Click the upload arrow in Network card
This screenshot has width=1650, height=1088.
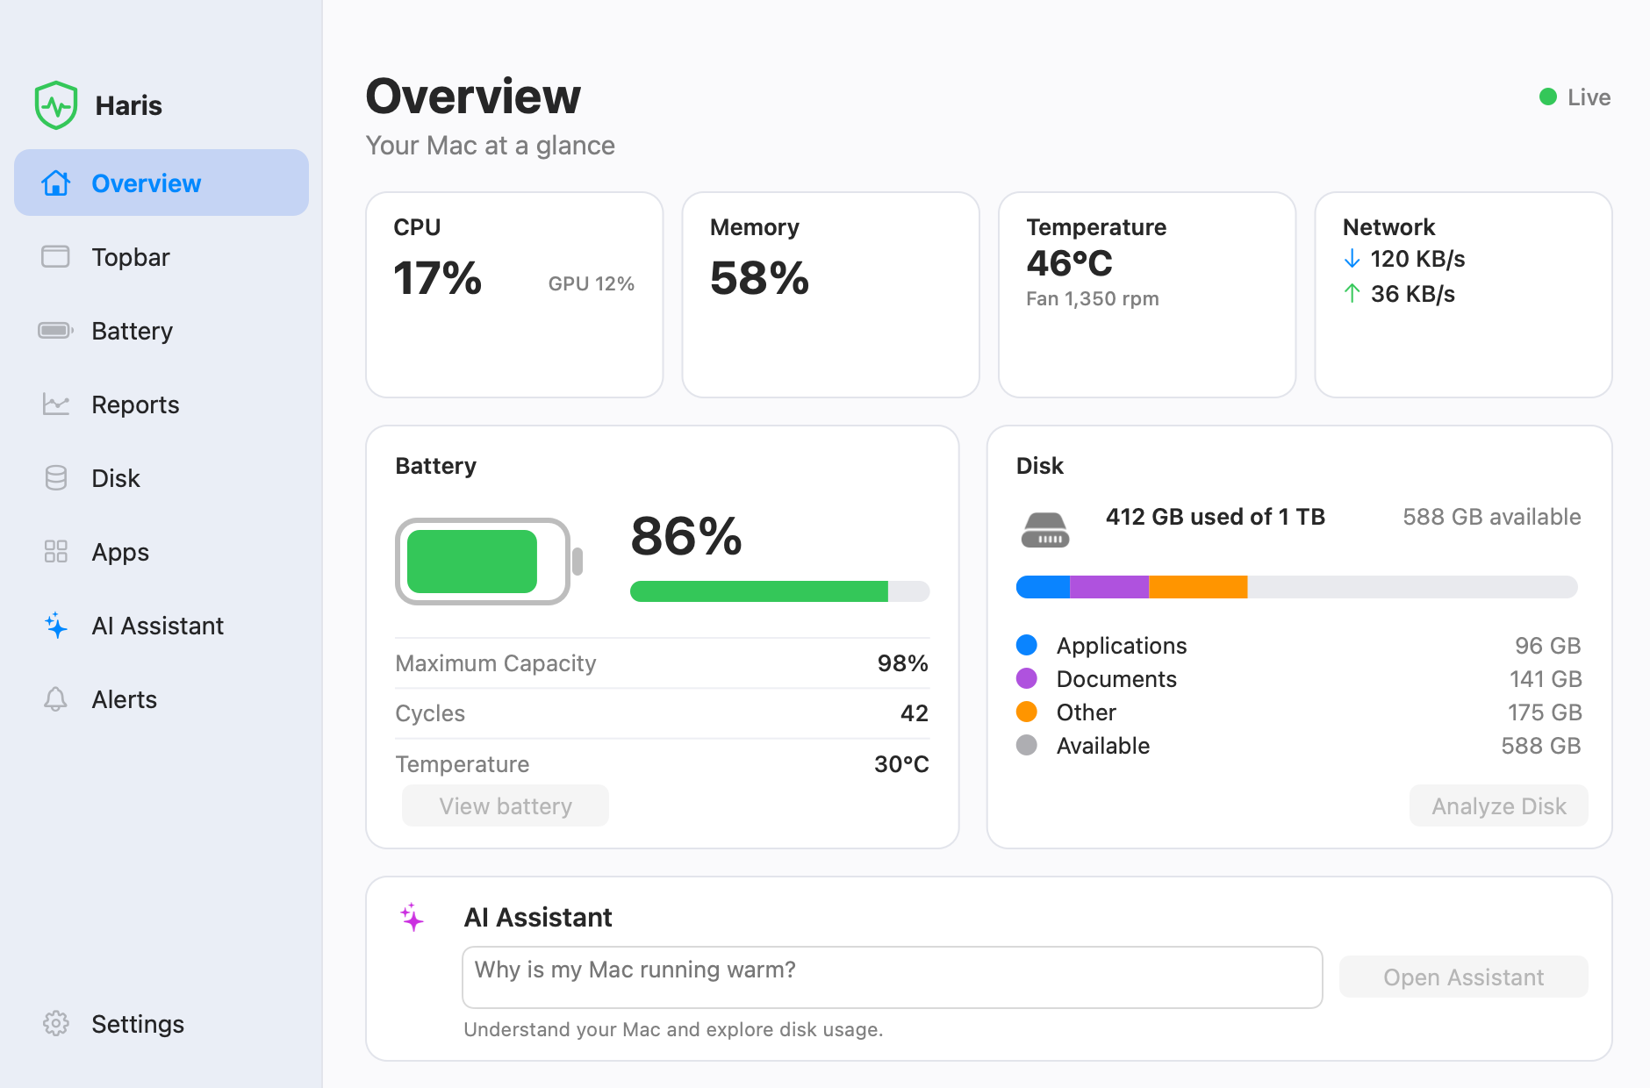click(1352, 293)
